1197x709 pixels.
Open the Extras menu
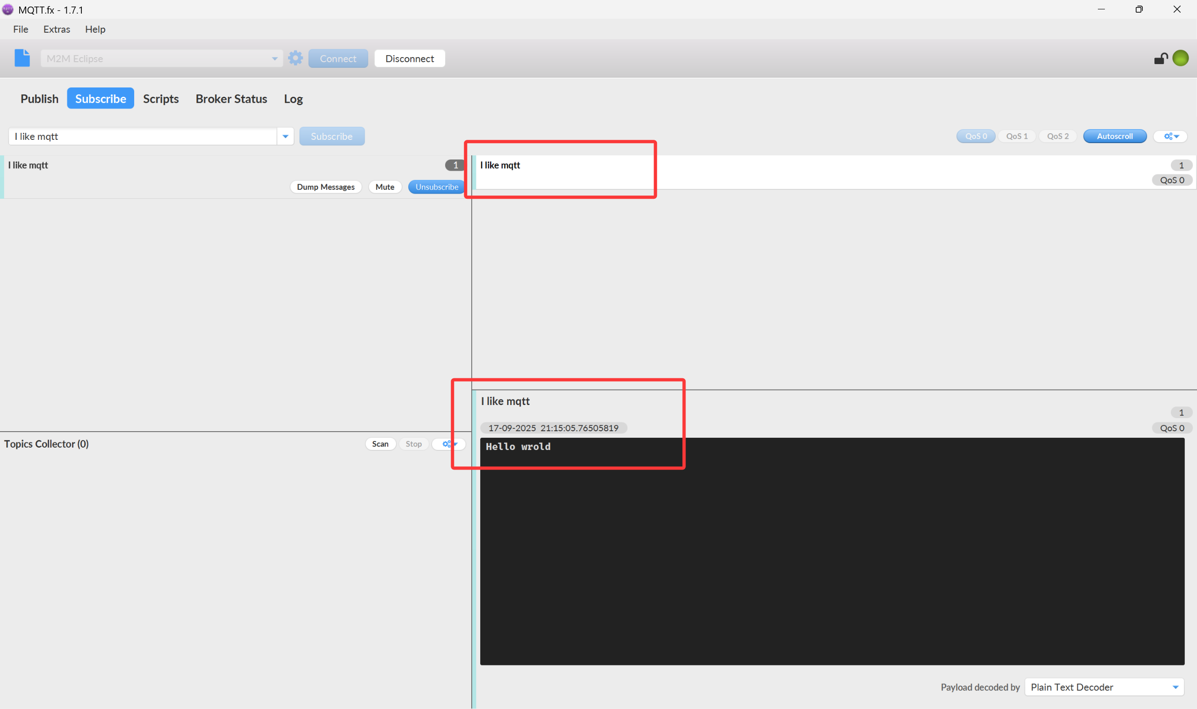[57, 29]
